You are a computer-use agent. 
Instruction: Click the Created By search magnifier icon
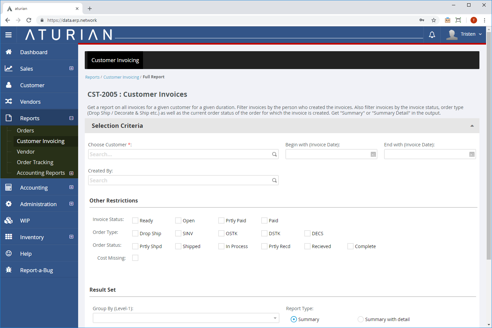point(274,180)
